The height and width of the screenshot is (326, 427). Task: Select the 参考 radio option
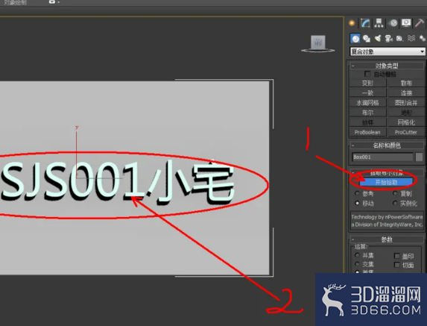pyautogui.click(x=357, y=193)
